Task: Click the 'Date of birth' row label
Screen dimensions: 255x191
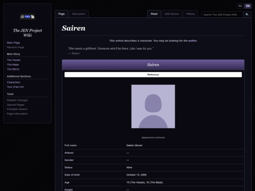Action: (x=72, y=175)
